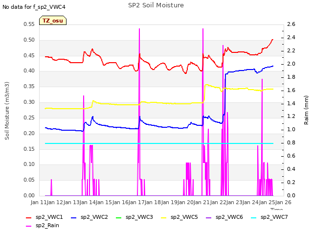Select the sp2_VWC1 legend label
313x235 pixels.
point(49,217)
